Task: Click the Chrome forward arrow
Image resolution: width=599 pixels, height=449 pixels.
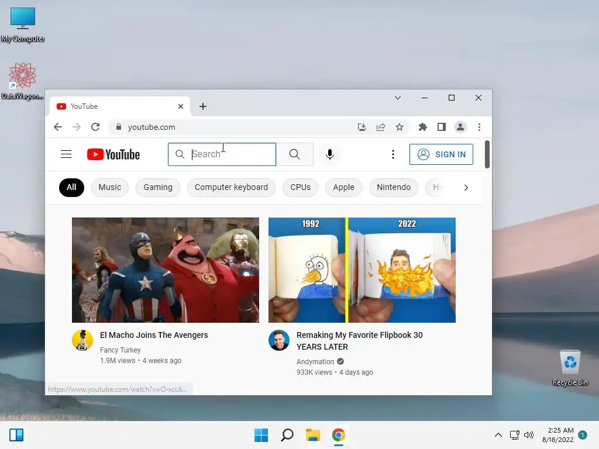Action: coord(77,127)
